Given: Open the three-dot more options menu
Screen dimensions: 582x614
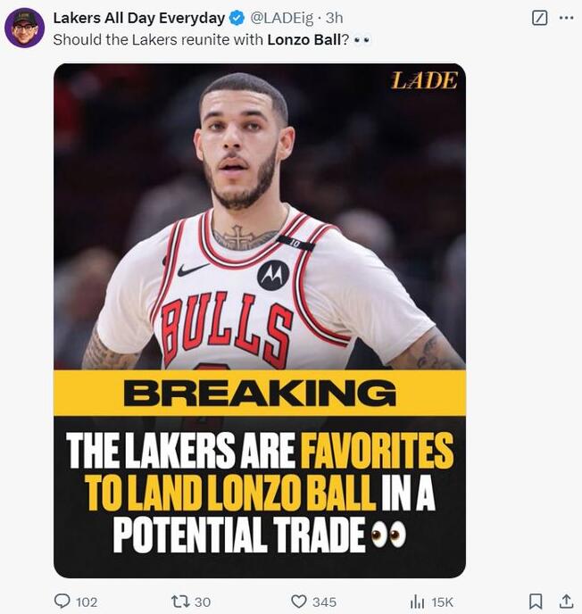Looking at the screenshot, I should click(565, 18).
